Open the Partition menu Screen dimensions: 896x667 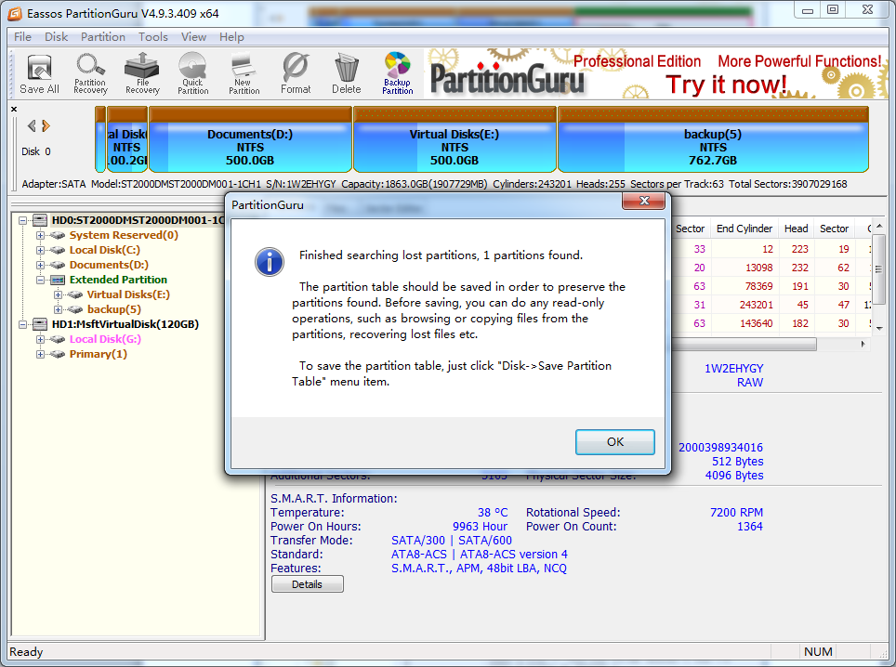point(103,36)
